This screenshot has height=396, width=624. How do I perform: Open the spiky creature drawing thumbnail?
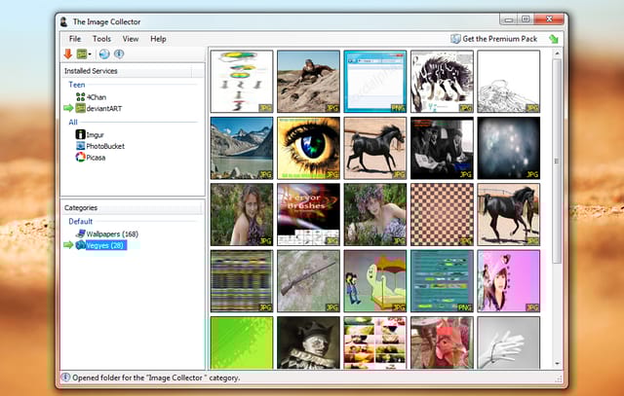tap(442, 82)
